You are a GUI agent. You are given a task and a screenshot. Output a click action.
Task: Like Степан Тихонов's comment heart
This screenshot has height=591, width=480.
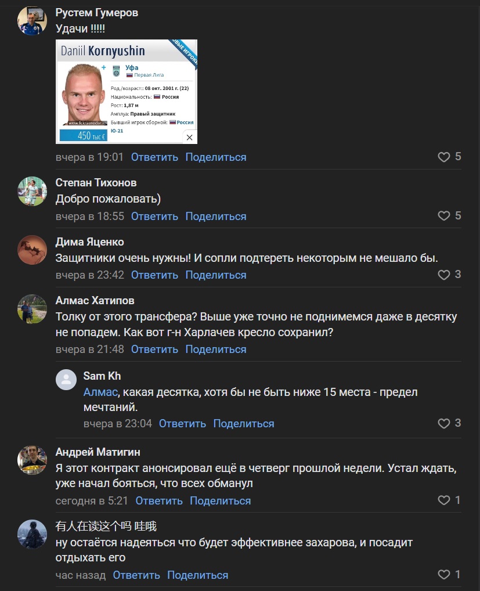tap(444, 215)
